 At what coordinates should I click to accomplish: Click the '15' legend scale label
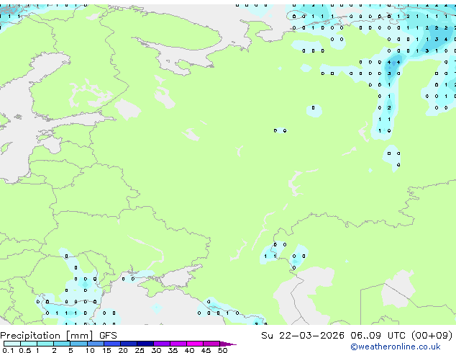pyautogui.click(x=106, y=350)
